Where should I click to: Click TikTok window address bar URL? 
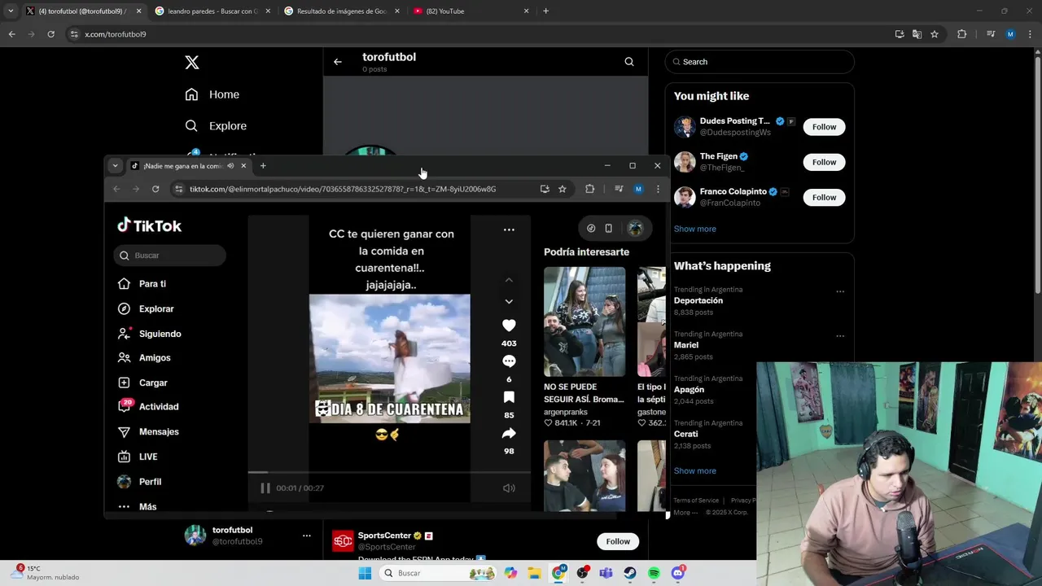343,189
